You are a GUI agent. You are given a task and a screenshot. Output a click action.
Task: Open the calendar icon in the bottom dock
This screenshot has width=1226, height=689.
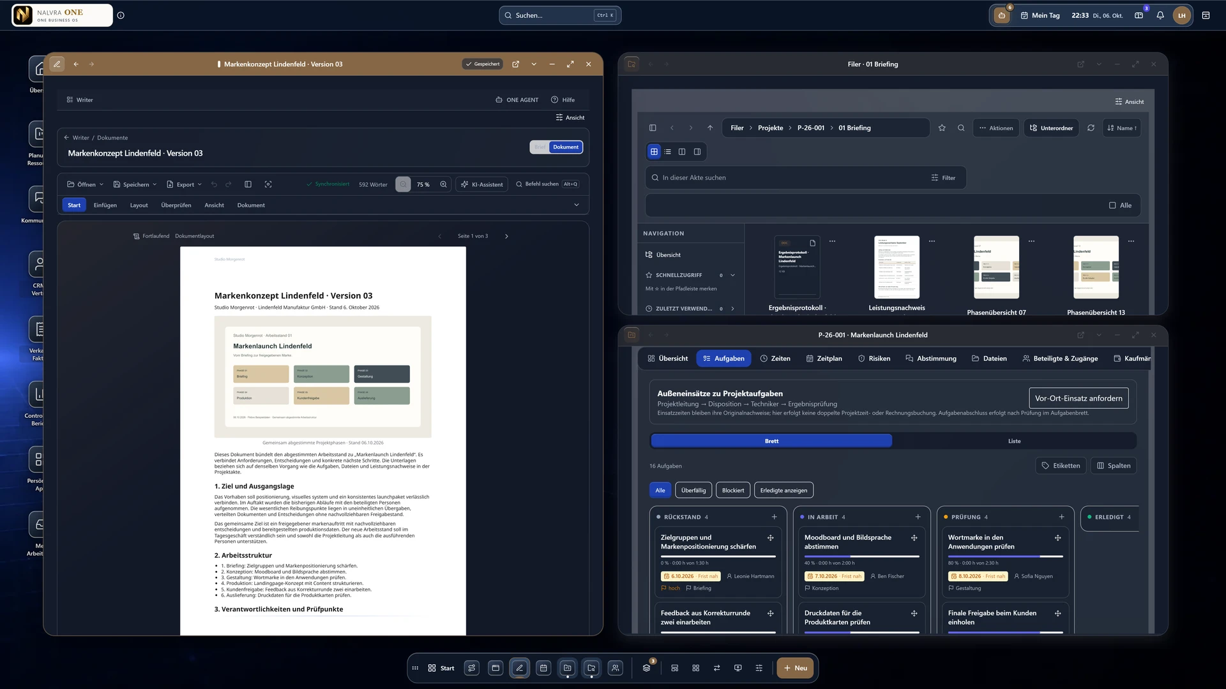point(543,668)
